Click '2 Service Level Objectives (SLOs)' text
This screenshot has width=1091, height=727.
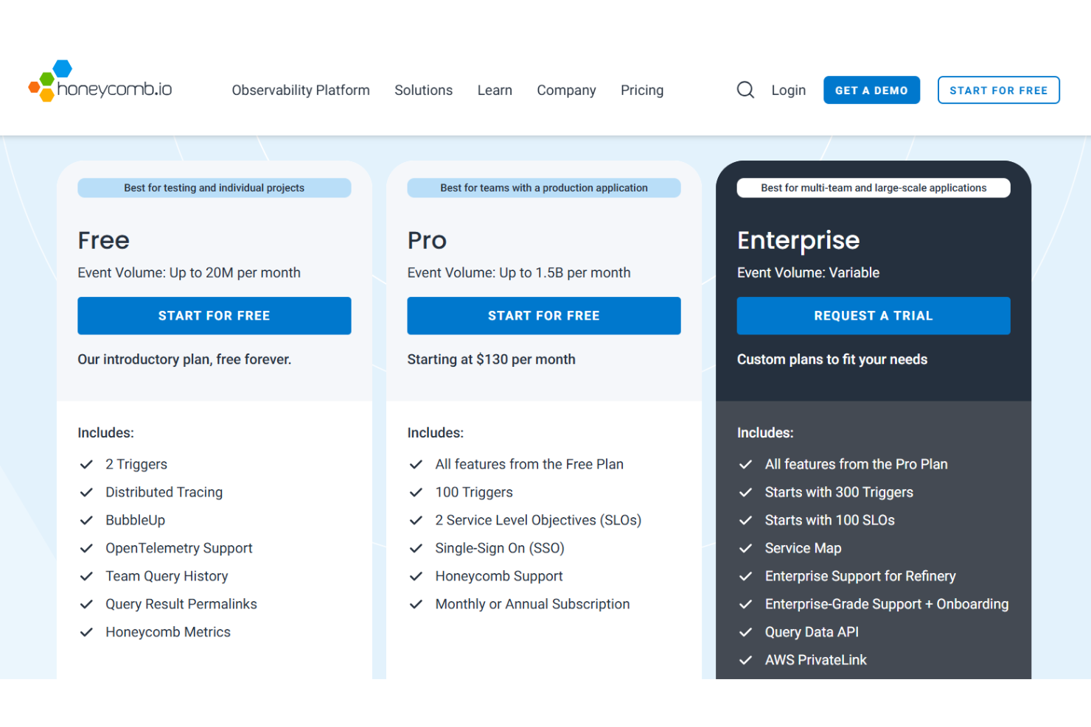(x=538, y=520)
